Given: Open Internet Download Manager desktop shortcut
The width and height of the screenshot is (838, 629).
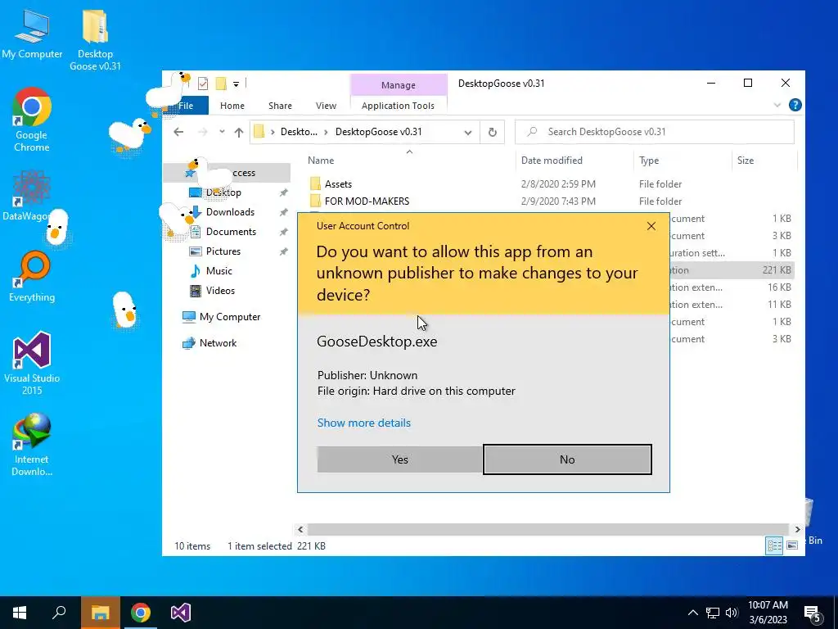Looking at the screenshot, I should tap(32, 445).
